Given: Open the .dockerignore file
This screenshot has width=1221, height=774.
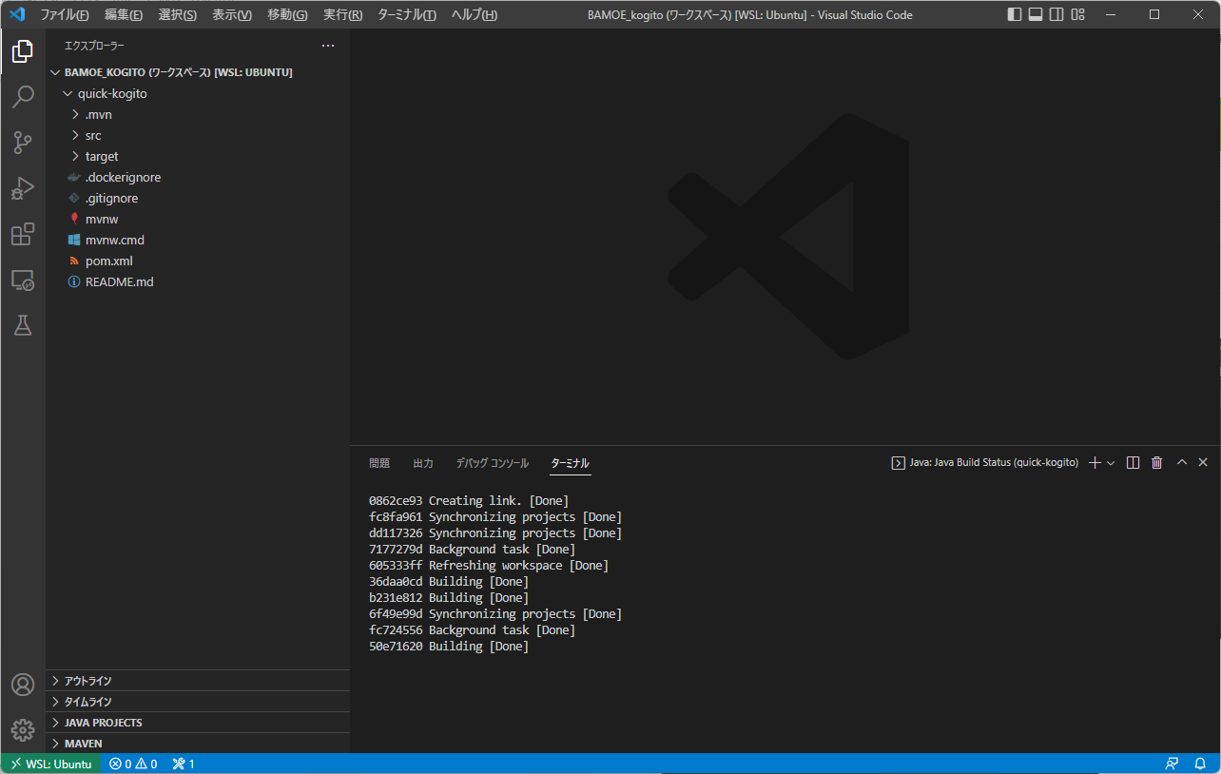Looking at the screenshot, I should click(198, 178).
